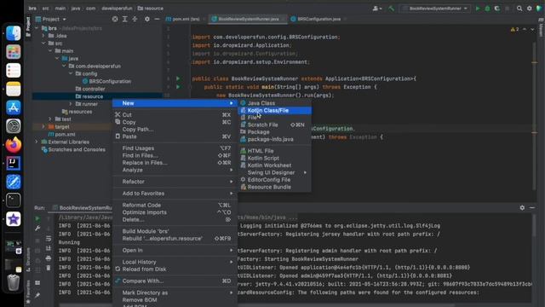Click gutter run arrow beside main method
The image size is (545, 307).
[178, 87]
